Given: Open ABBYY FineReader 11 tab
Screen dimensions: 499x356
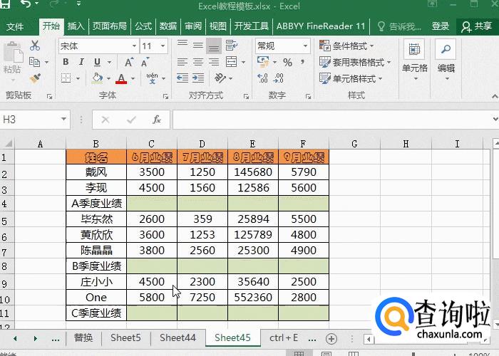Looking at the screenshot, I should pyautogui.click(x=321, y=26).
